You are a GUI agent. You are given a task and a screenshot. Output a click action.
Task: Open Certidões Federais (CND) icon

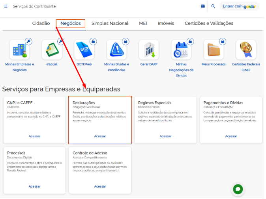point(246,50)
